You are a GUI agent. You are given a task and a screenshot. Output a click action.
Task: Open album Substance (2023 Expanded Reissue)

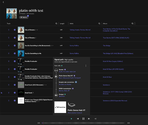pos(115,100)
